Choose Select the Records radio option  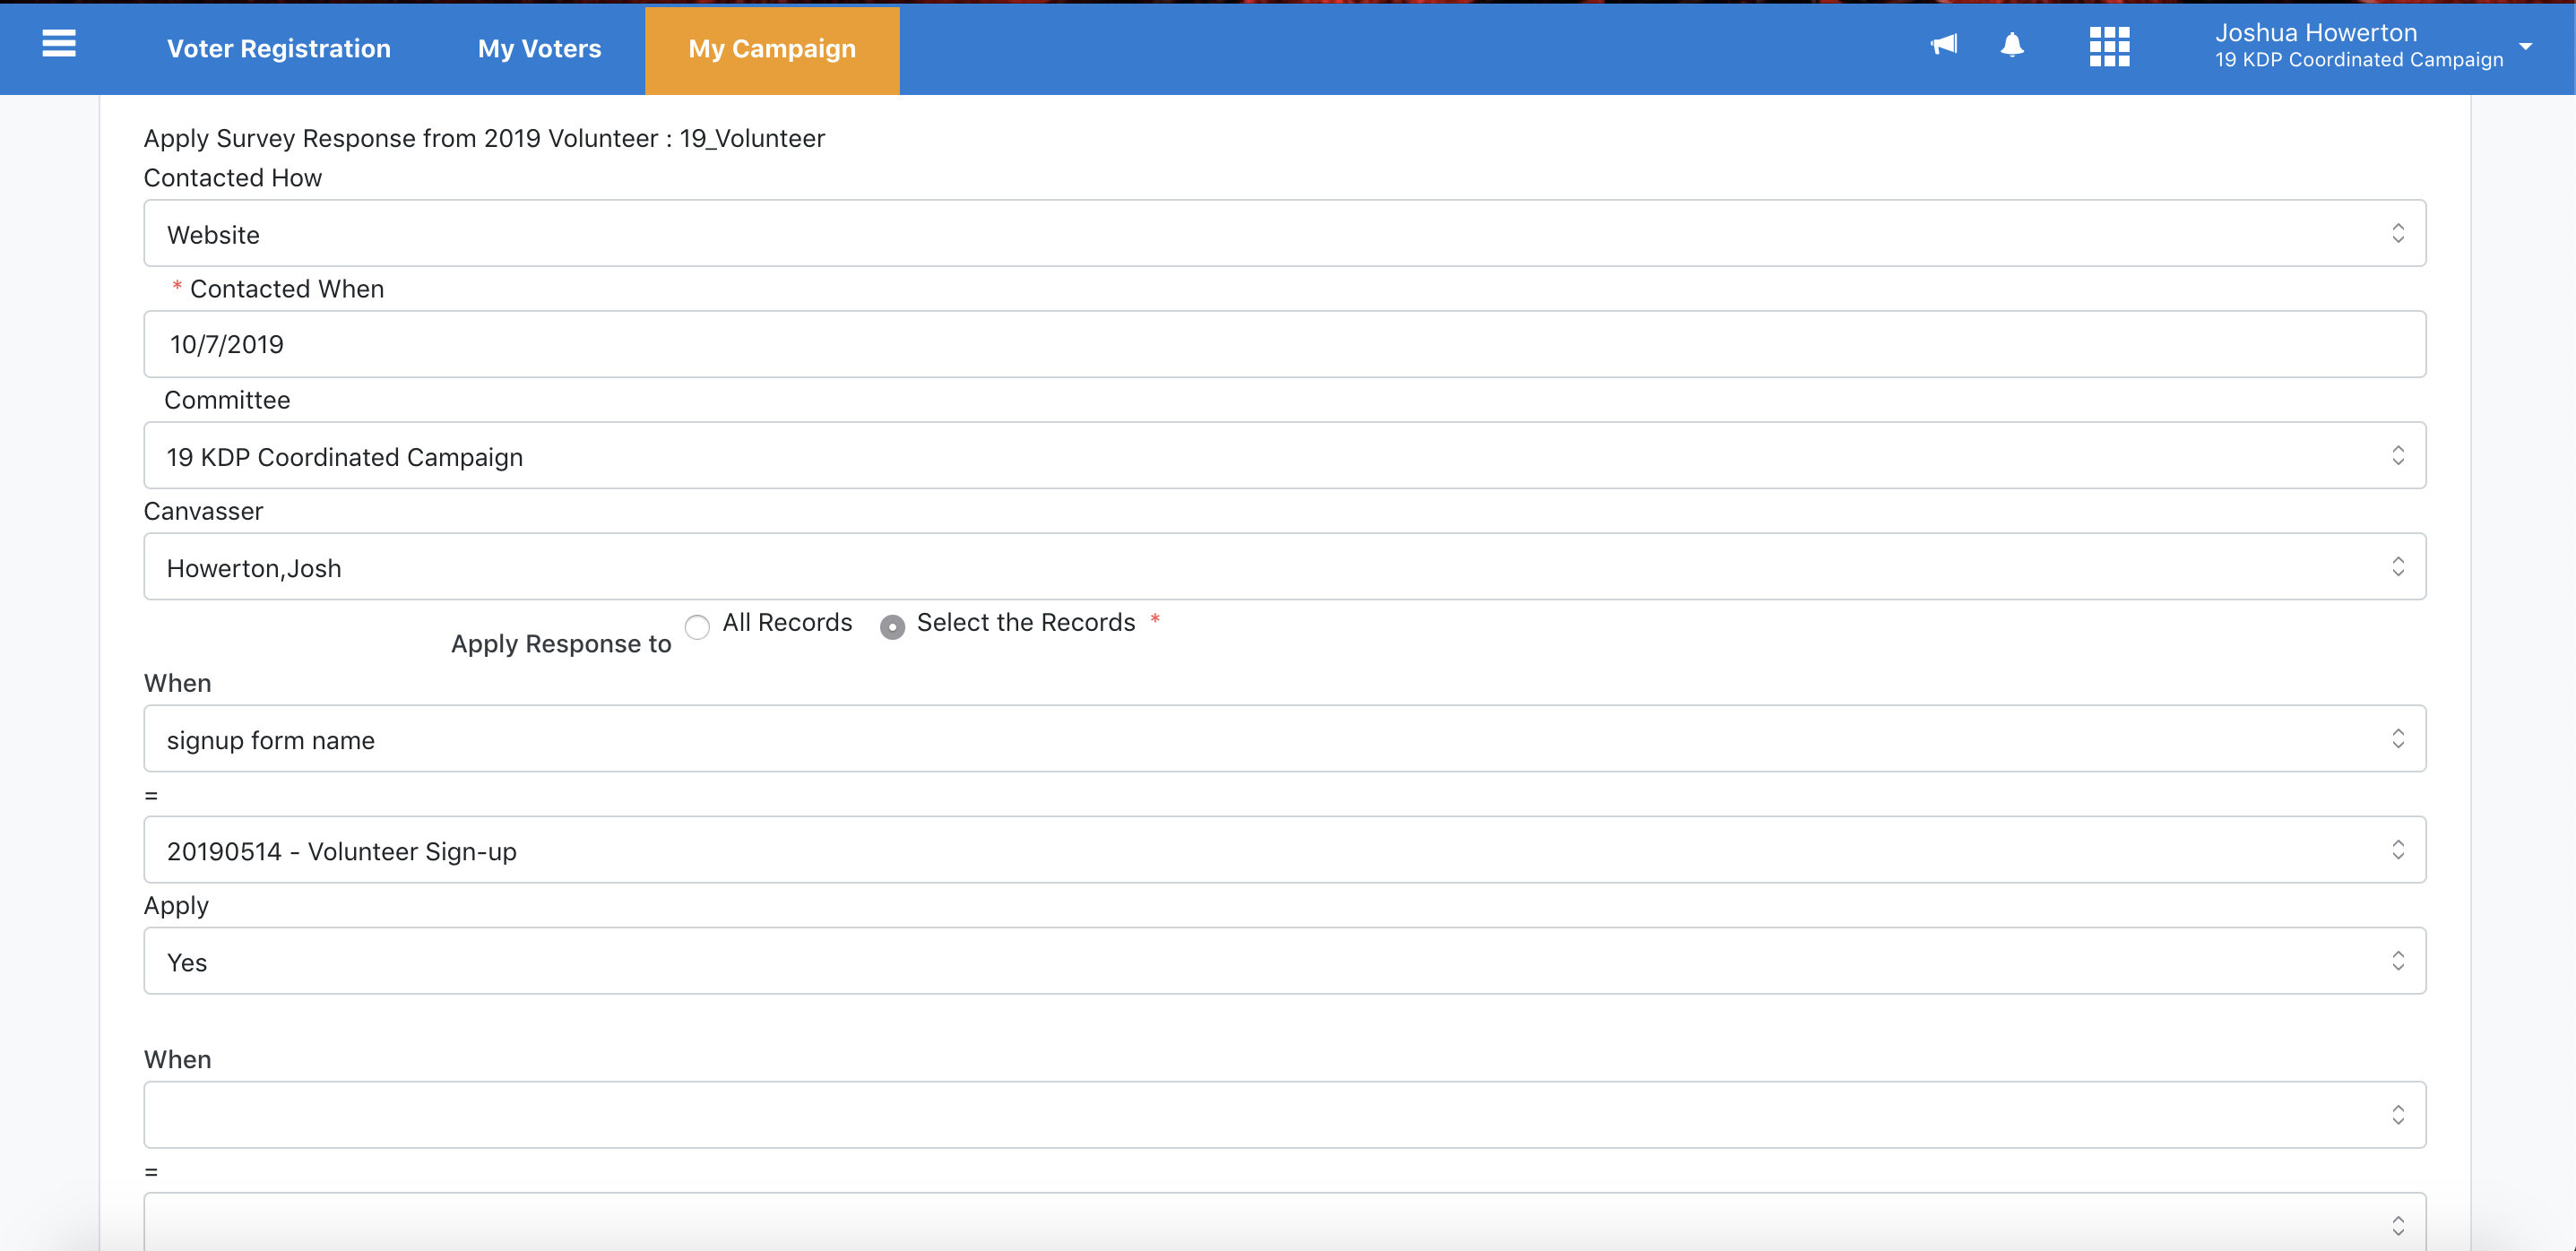pos(892,627)
